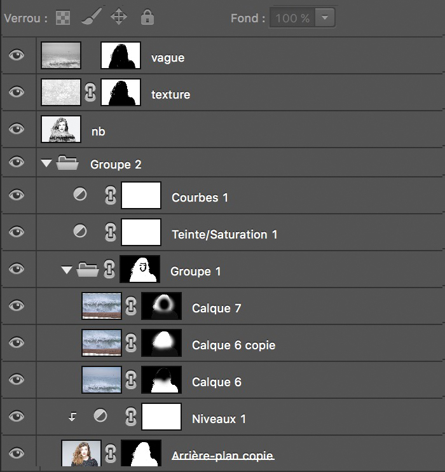
Task: Select the Calque 6 copie mask thumbnail
Action: tap(161, 343)
